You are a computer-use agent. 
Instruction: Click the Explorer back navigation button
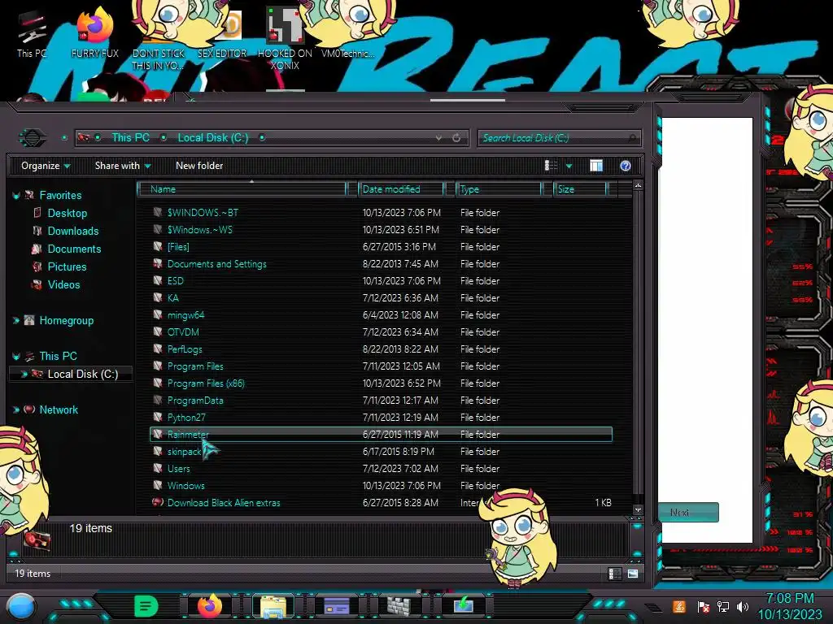point(33,138)
